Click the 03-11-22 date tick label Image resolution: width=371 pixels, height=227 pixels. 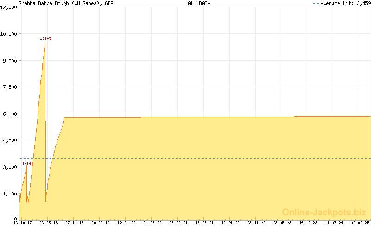(256, 223)
